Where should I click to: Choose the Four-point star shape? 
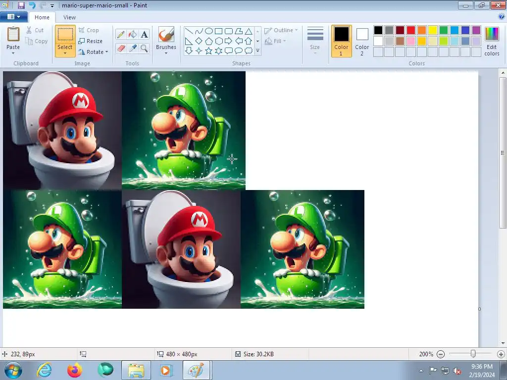199,51
